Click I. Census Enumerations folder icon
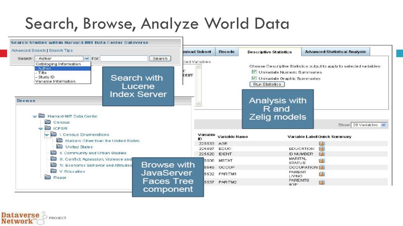 point(54,134)
